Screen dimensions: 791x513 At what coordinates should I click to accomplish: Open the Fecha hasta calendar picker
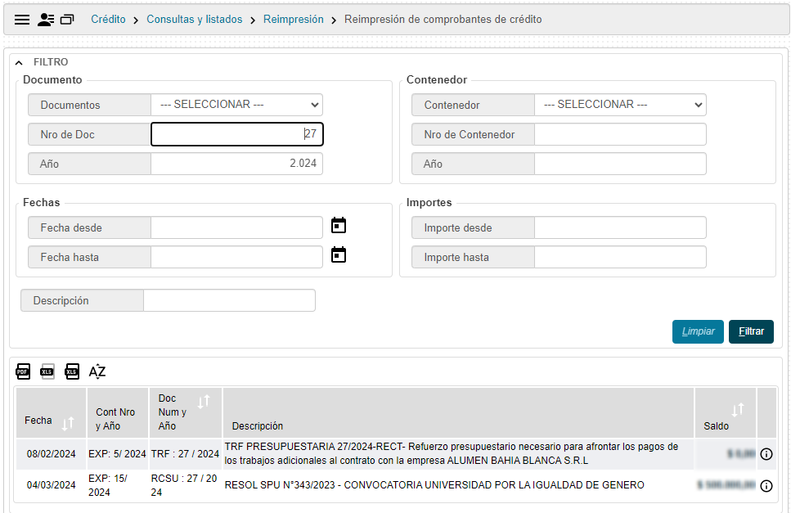click(339, 255)
